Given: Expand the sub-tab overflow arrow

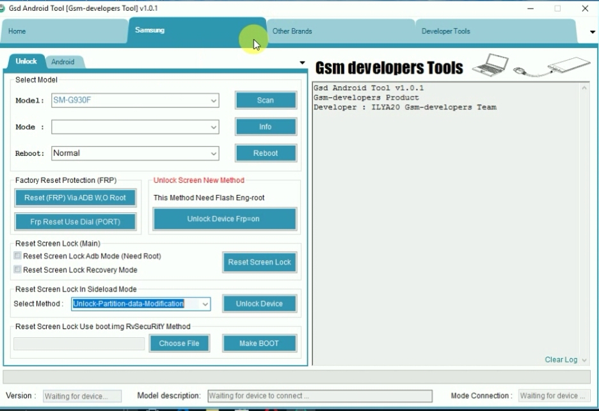Looking at the screenshot, I should [x=302, y=62].
